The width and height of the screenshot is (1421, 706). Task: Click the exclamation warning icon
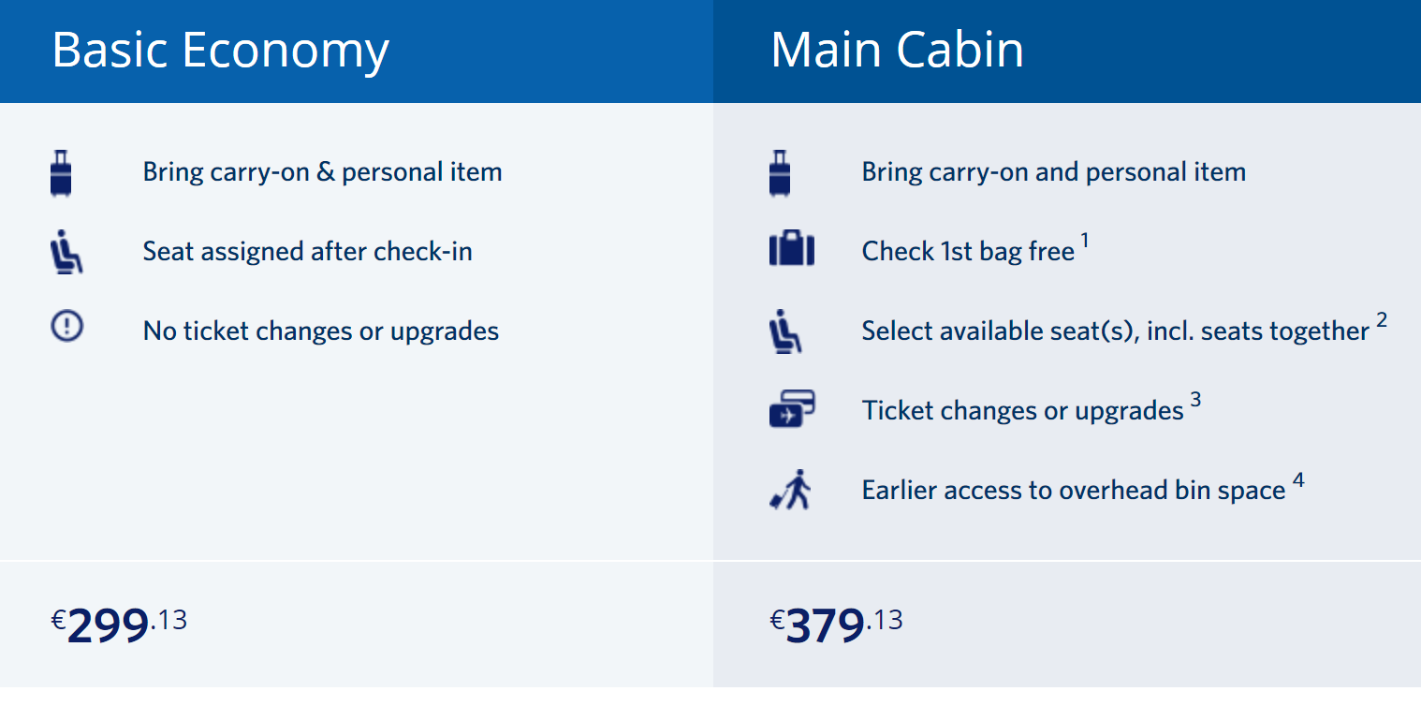pyautogui.click(x=66, y=327)
